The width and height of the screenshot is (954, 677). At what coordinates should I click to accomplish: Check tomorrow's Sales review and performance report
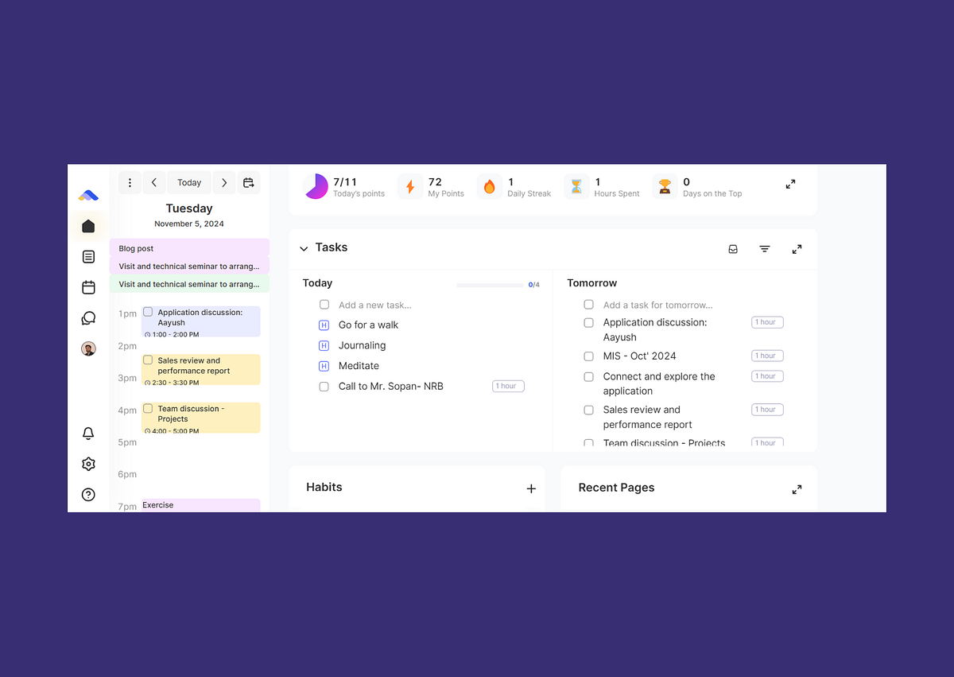coord(588,410)
